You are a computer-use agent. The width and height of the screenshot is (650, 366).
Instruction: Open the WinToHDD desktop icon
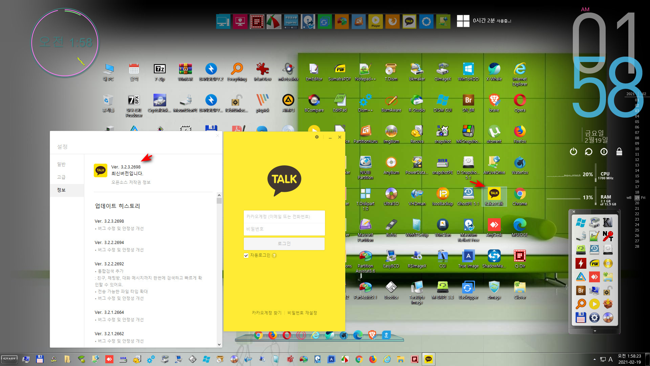(x=468, y=72)
